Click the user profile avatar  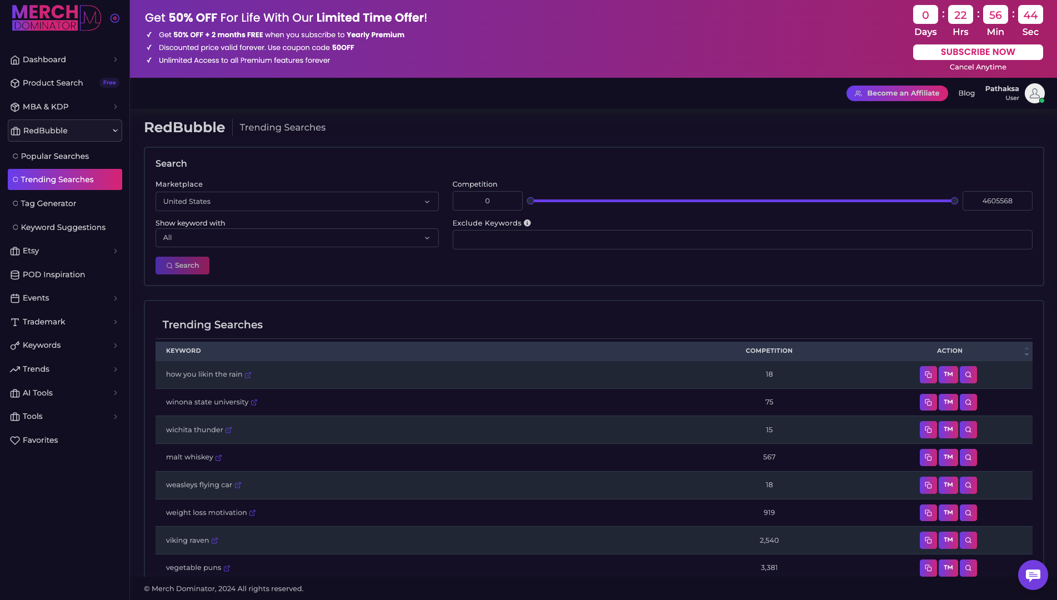coord(1034,93)
